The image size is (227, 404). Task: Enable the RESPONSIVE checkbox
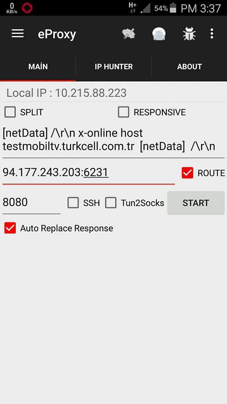point(123,112)
